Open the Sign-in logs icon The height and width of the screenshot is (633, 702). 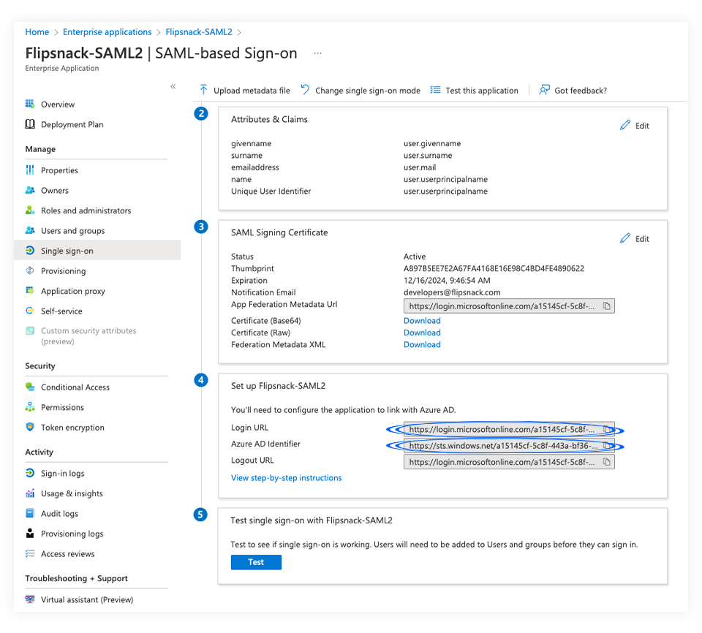pos(30,473)
